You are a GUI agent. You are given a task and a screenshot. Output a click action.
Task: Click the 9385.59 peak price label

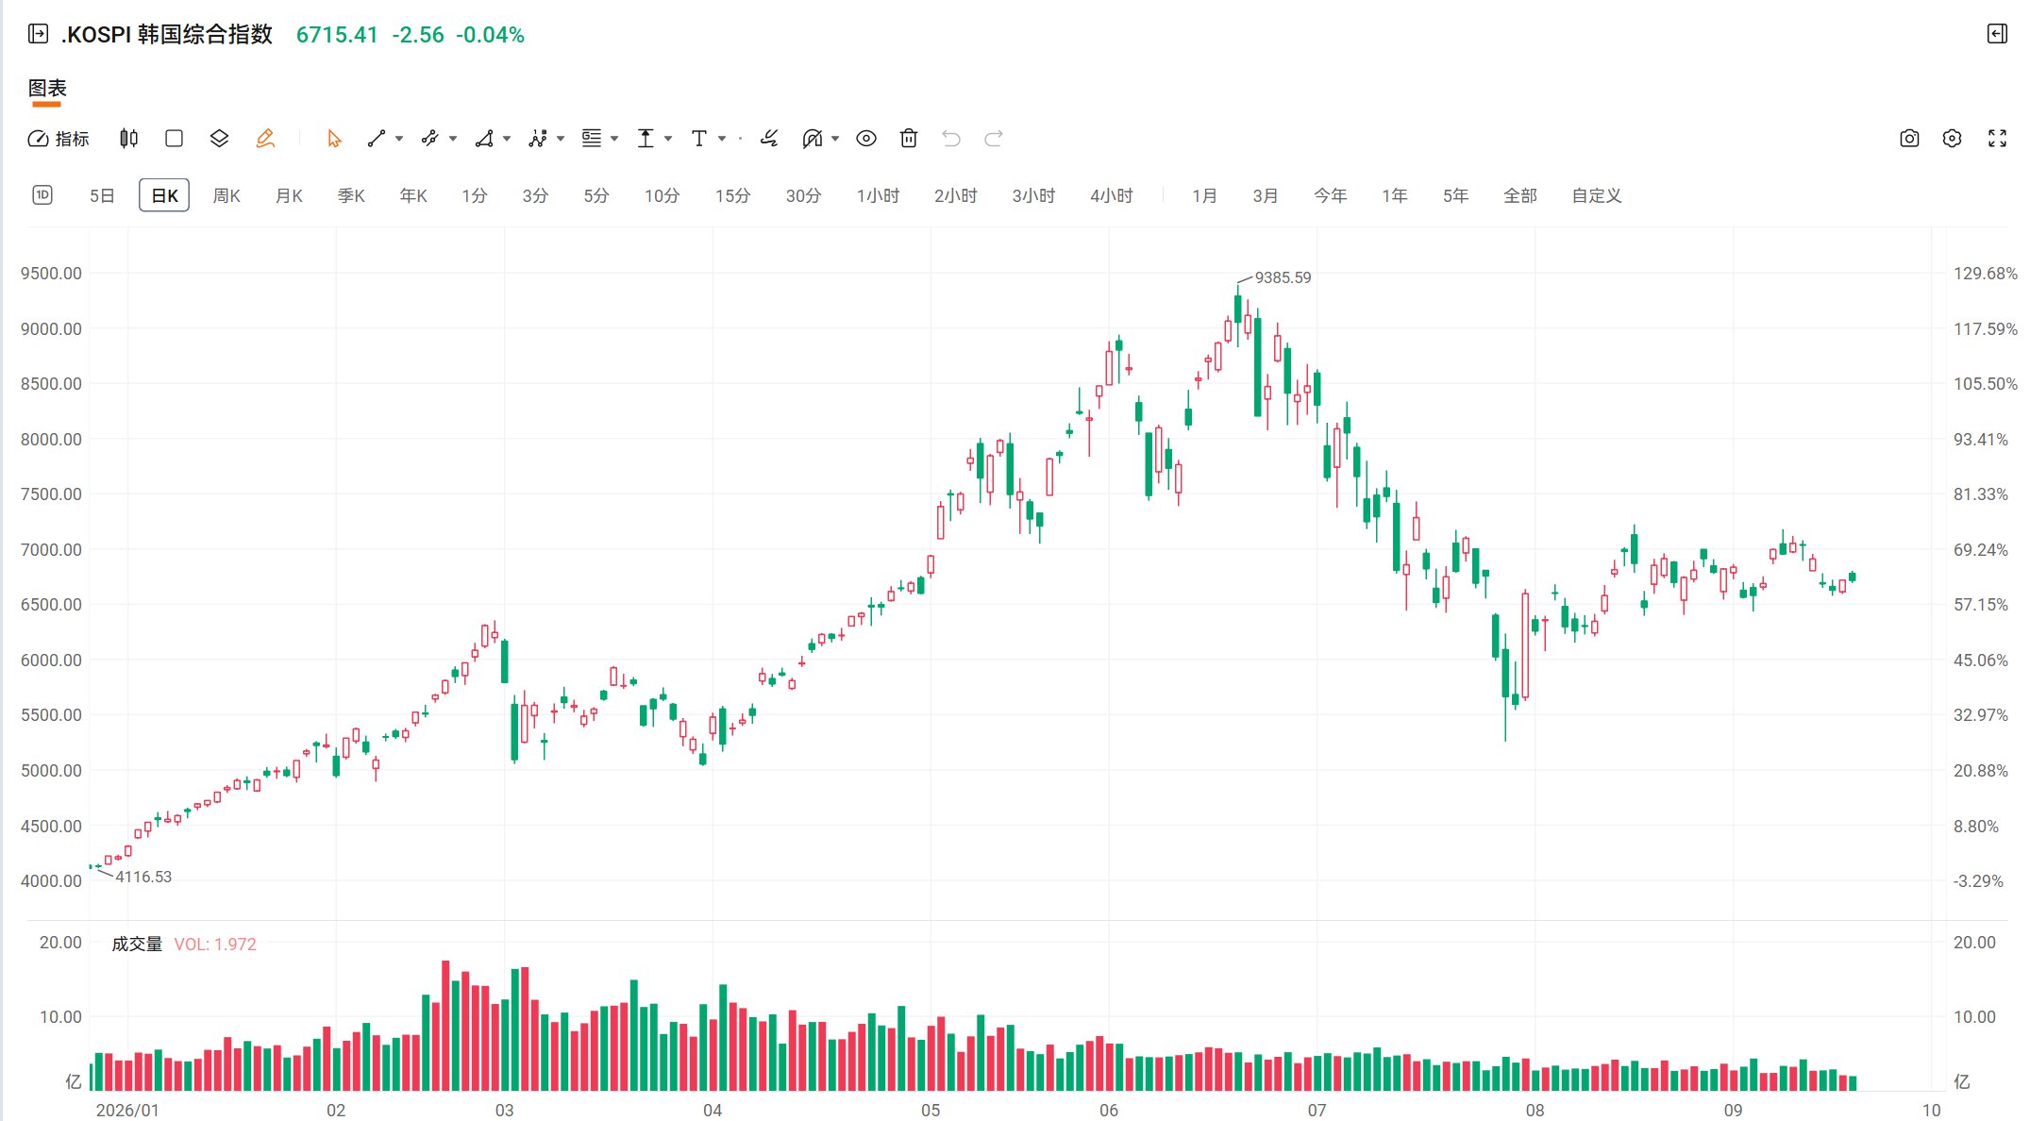click(1283, 277)
